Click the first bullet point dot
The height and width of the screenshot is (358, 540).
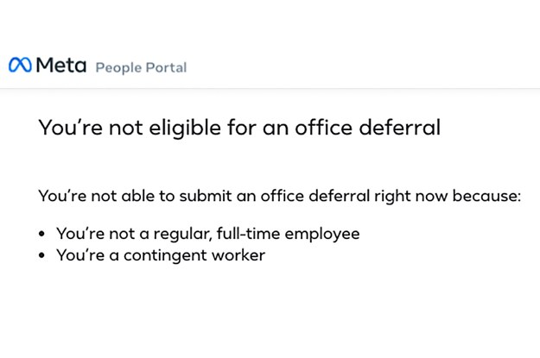click(41, 234)
